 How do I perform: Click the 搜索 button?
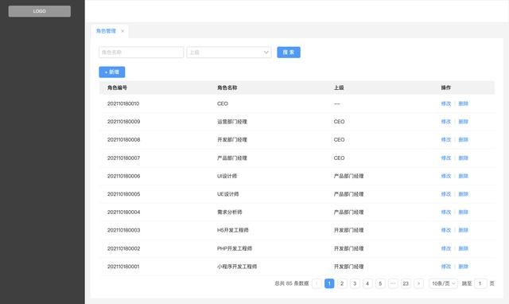point(289,53)
